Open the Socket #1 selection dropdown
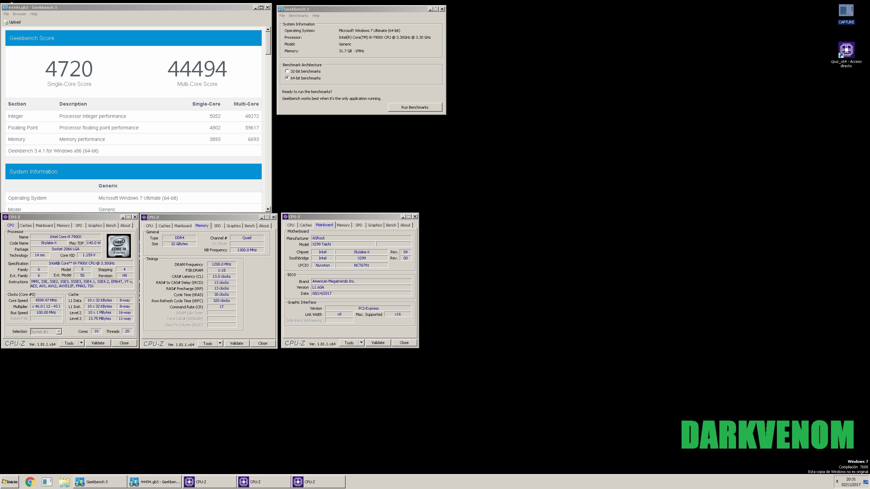870x489 pixels. coord(59,331)
